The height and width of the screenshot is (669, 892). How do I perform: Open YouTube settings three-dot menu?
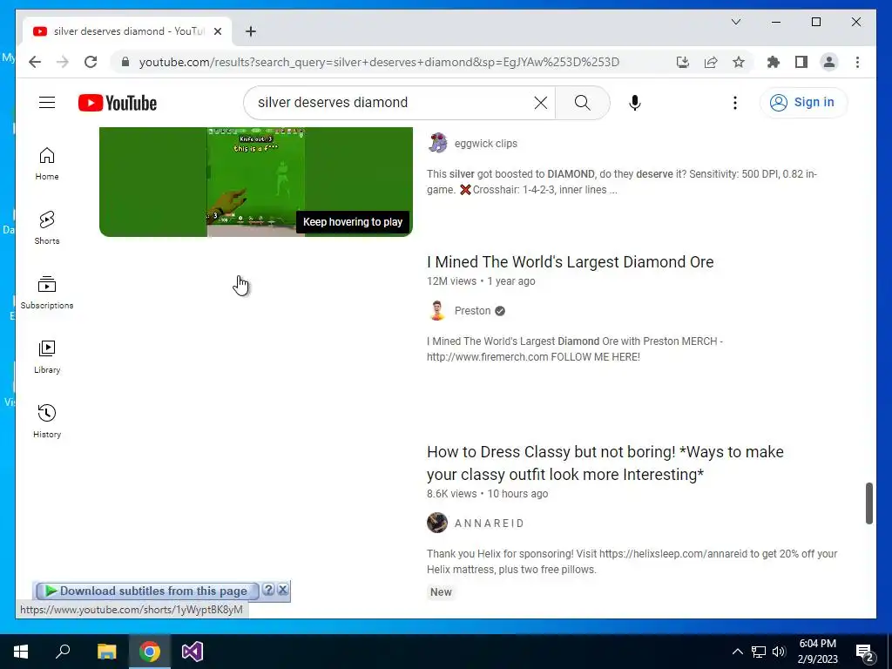click(x=735, y=103)
